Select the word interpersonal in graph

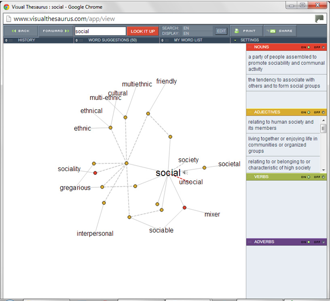95,234
